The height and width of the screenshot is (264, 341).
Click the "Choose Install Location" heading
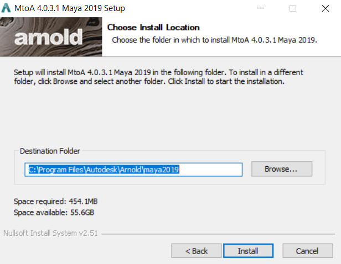153,27
